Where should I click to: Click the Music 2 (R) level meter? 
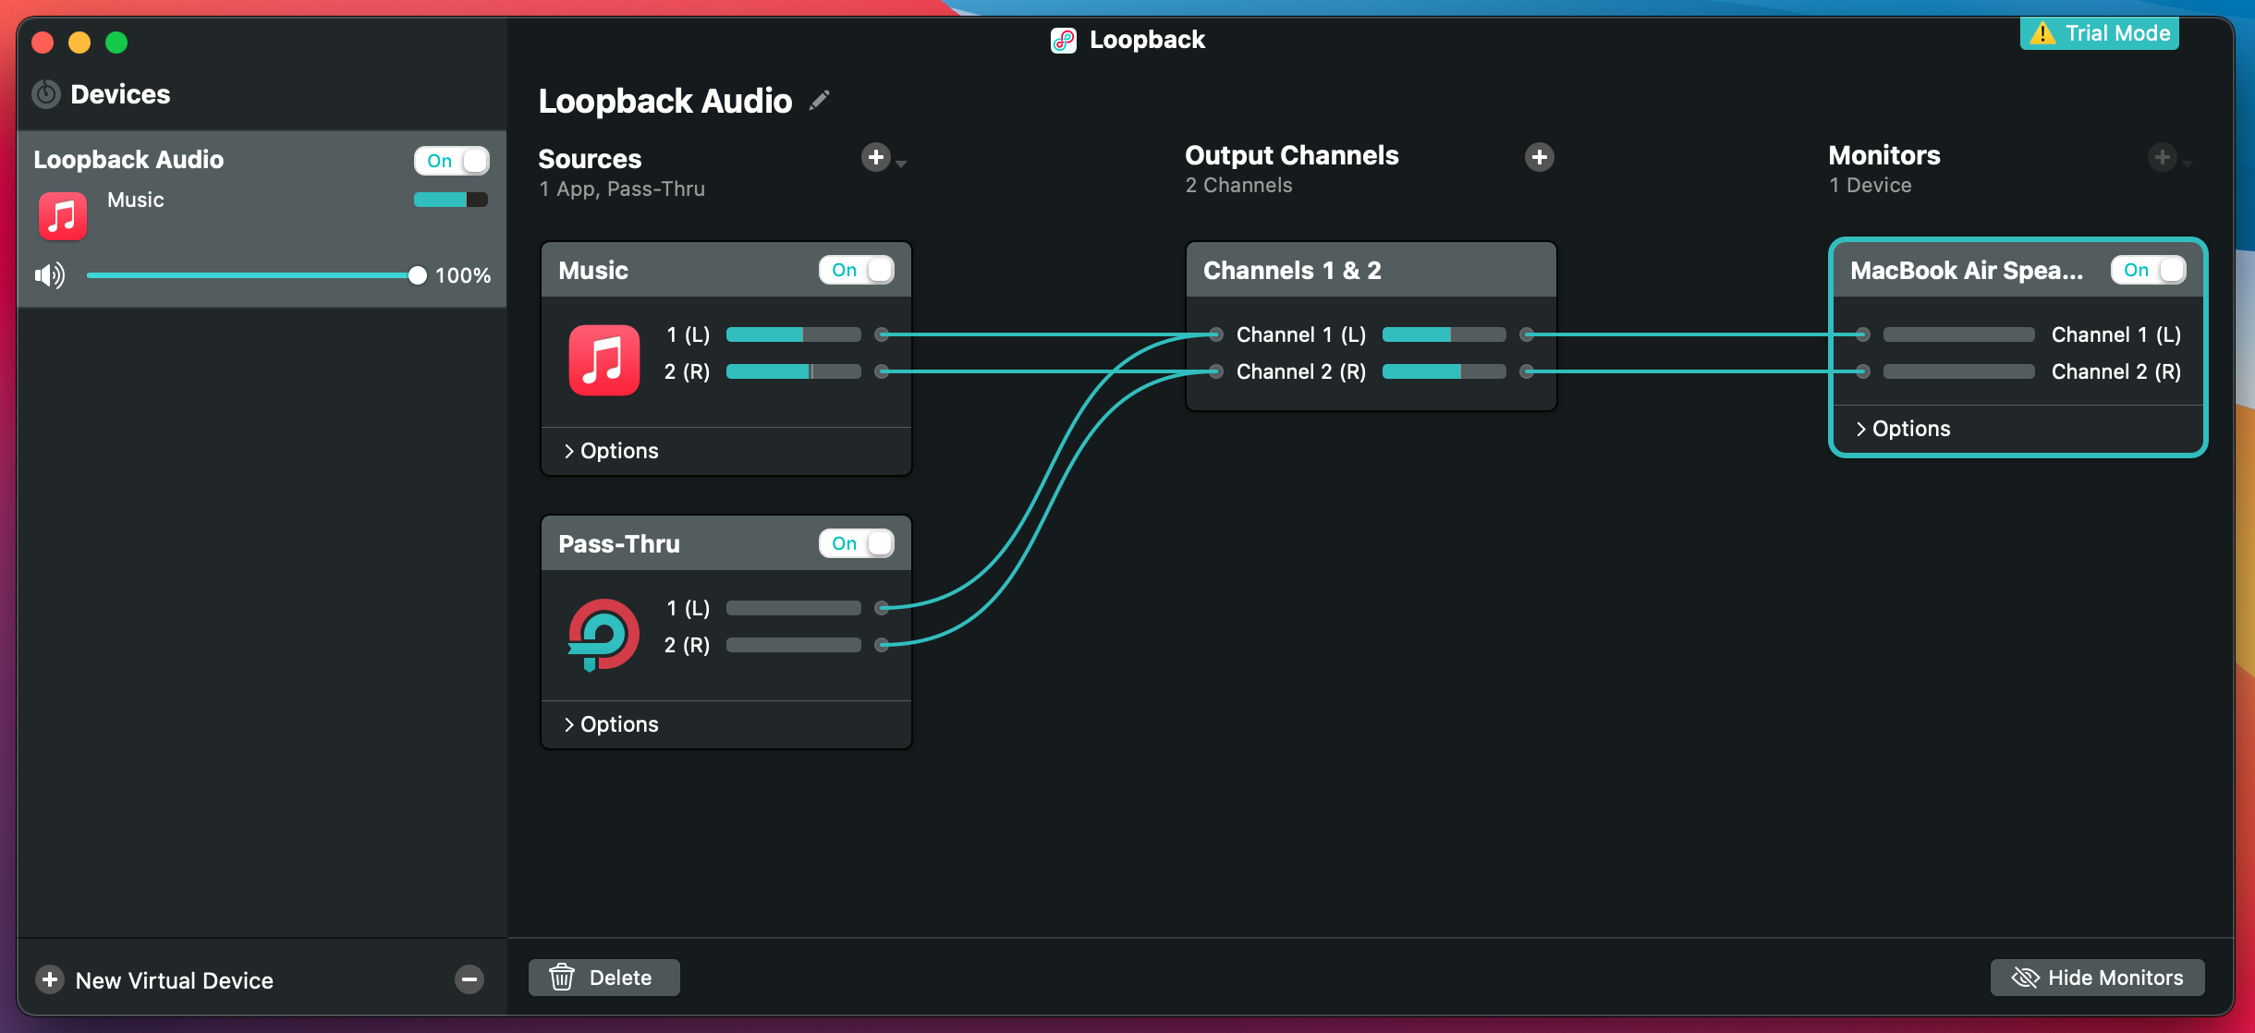[794, 371]
